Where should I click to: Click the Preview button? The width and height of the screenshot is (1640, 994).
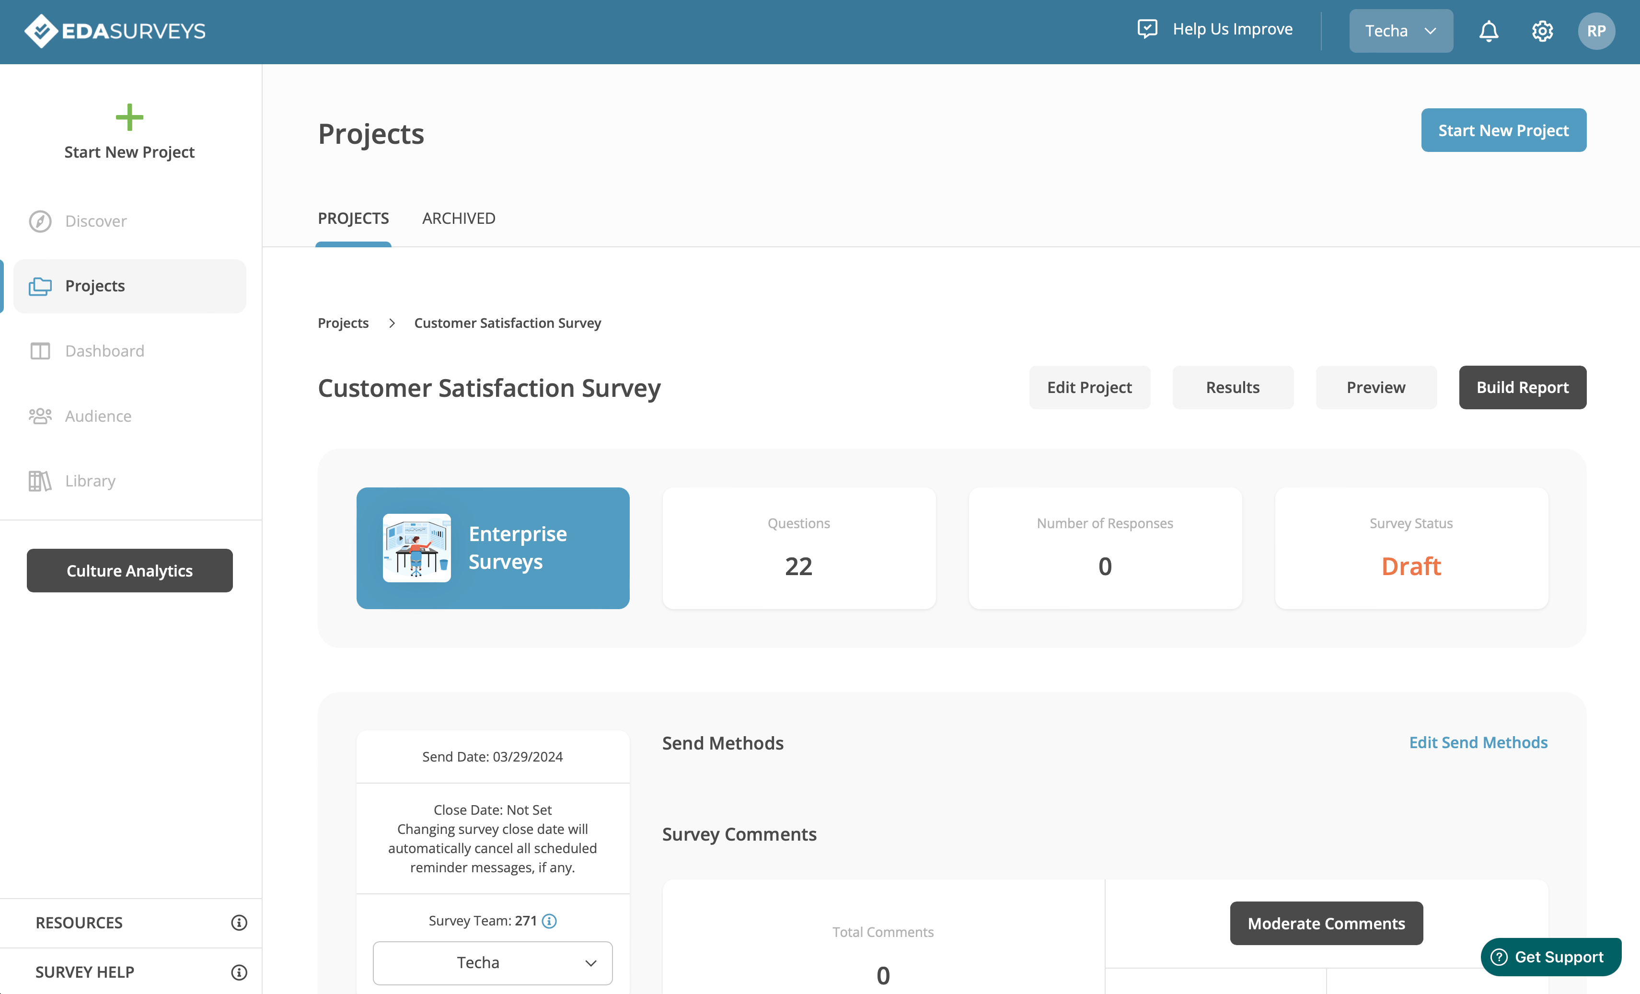point(1376,387)
